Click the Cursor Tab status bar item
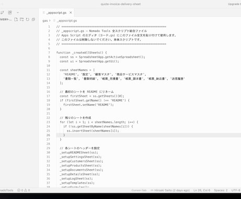 [x=139, y=190]
